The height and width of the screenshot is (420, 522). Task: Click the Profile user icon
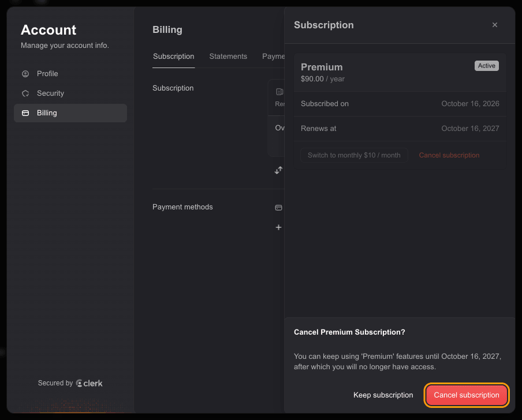point(25,74)
